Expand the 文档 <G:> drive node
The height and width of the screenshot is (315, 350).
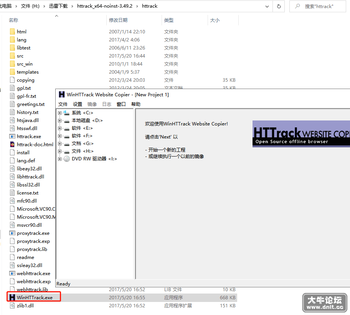pyautogui.click(x=59, y=143)
